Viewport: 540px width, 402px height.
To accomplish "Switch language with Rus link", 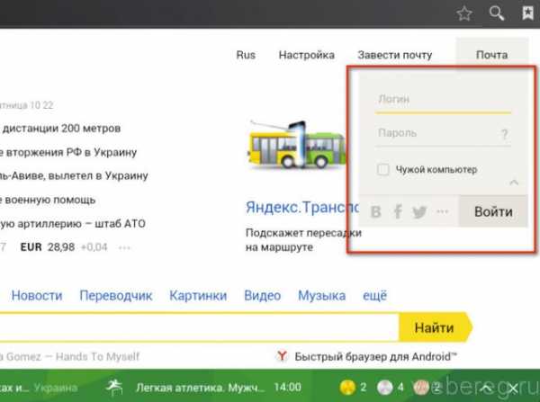I will [246, 55].
